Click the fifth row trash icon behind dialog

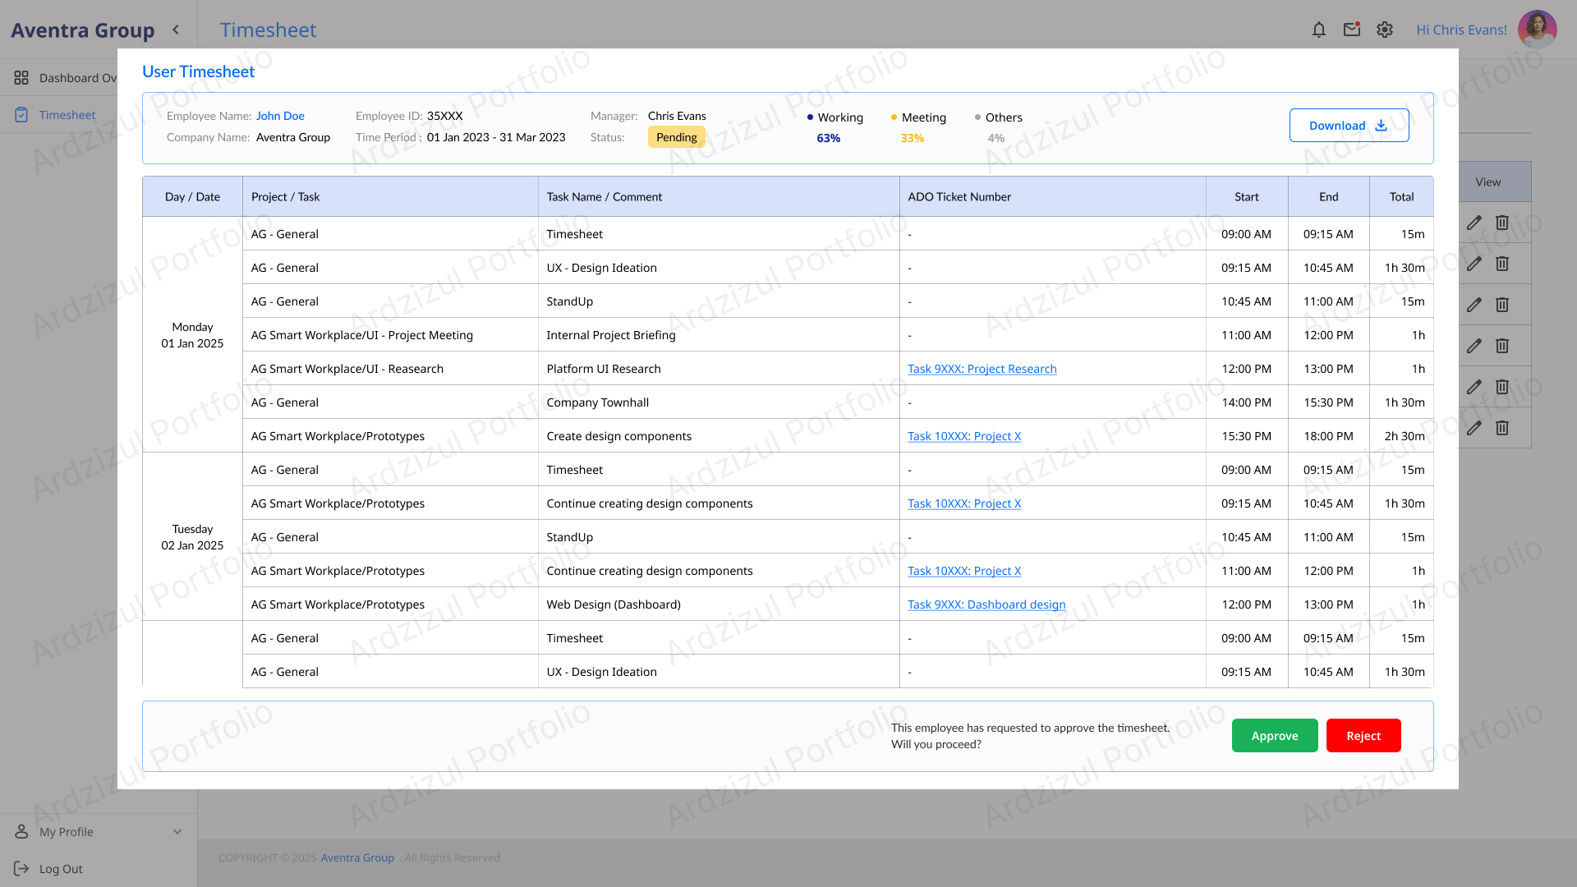1502,387
